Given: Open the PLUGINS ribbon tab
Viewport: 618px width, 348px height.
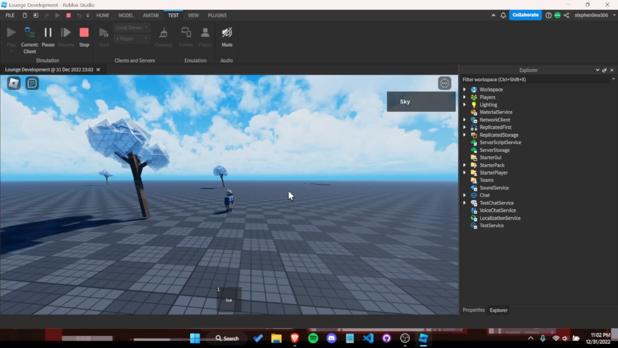Looking at the screenshot, I should coord(217,15).
